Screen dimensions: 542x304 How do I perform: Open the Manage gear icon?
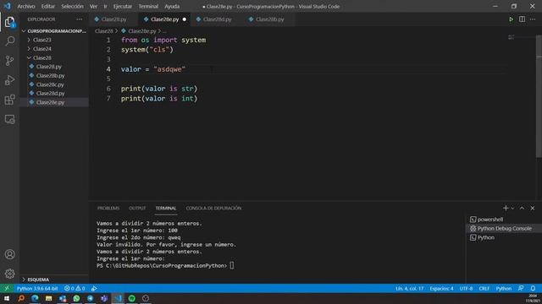(9, 274)
